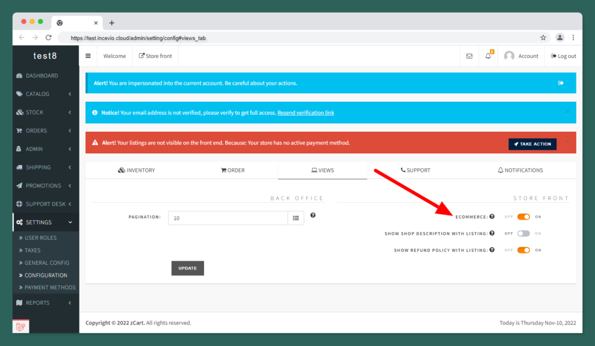This screenshot has height=346, width=595.
Task: Click the Laravel debug icon at bottom left
Action: tap(21, 327)
